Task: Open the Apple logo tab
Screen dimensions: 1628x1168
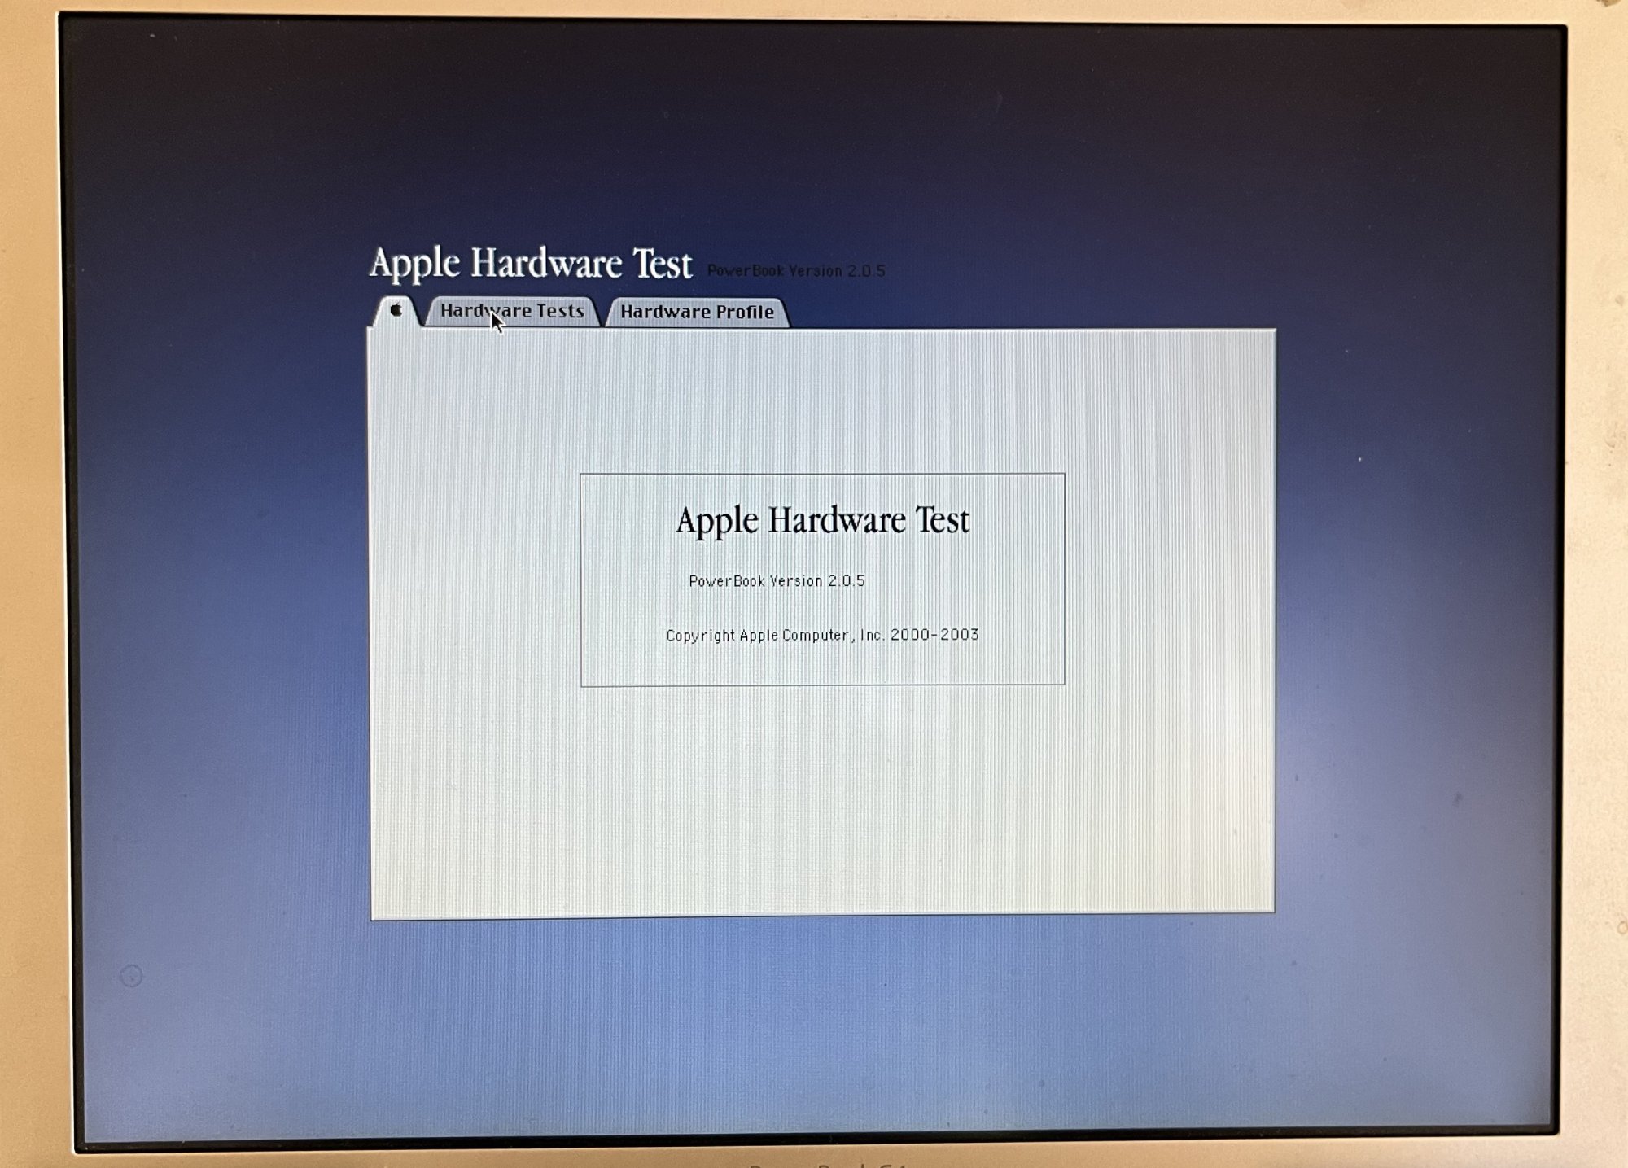Action: pyautogui.click(x=396, y=311)
